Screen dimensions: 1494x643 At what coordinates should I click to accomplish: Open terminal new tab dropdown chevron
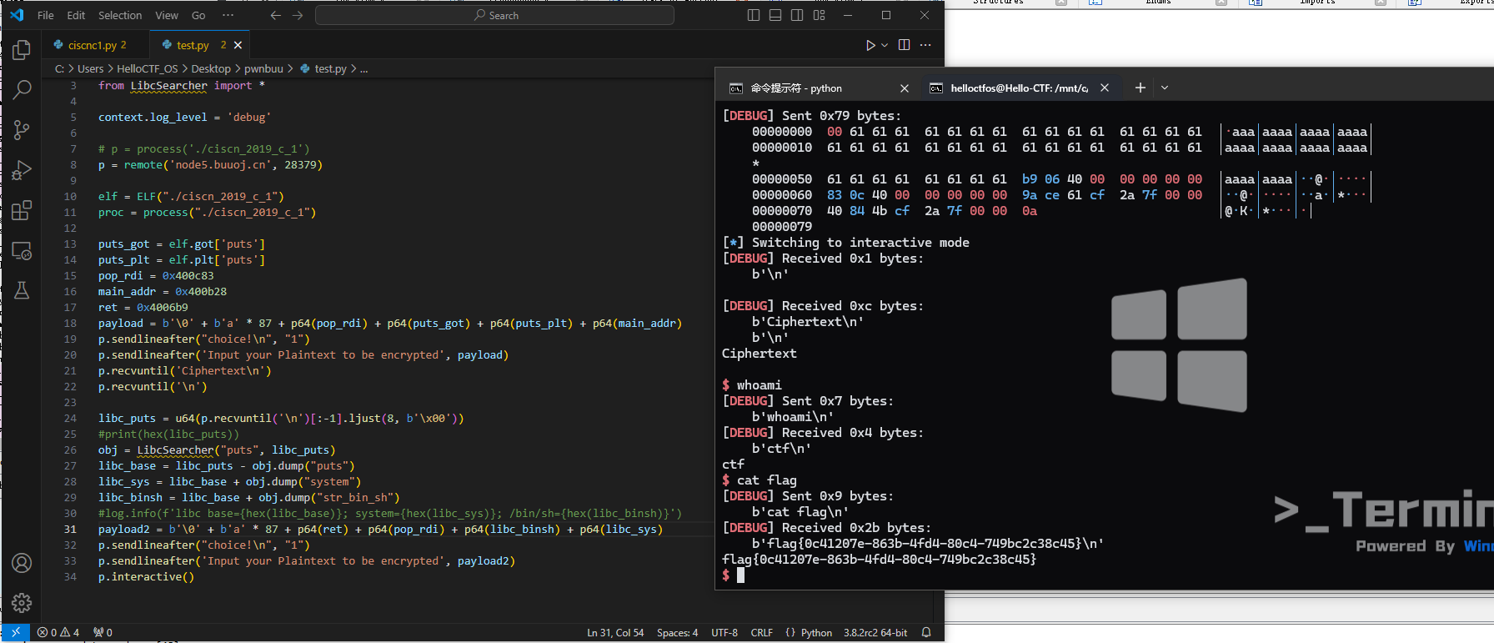pos(1165,88)
